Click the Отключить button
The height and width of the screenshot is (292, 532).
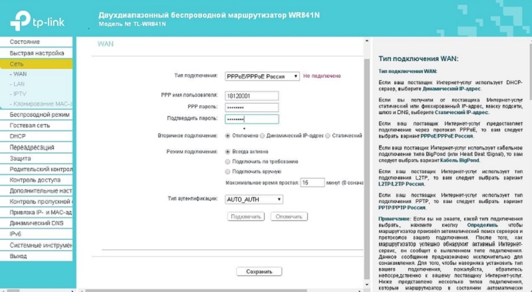(x=289, y=216)
